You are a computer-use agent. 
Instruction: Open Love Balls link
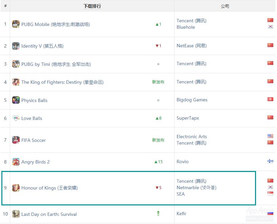pyautogui.click(x=31, y=118)
